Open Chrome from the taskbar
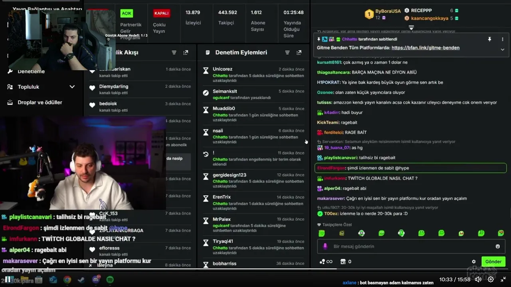Image resolution: width=511 pixels, height=287 pixels. point(67,280)
